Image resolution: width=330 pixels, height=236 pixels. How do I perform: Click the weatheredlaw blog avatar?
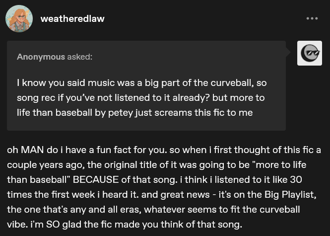(x=19, y=19)
